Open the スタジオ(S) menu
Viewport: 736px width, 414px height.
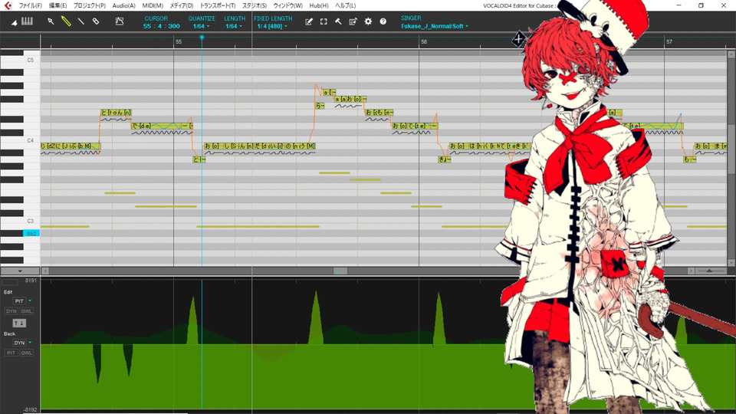point(255,5)
